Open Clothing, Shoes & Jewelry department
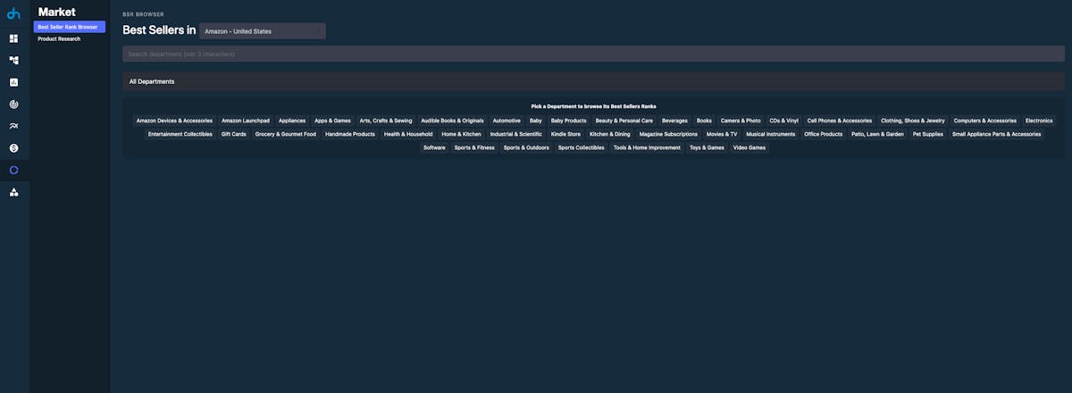The width and height of the screenshot is (1072, 393). [913, 121]
